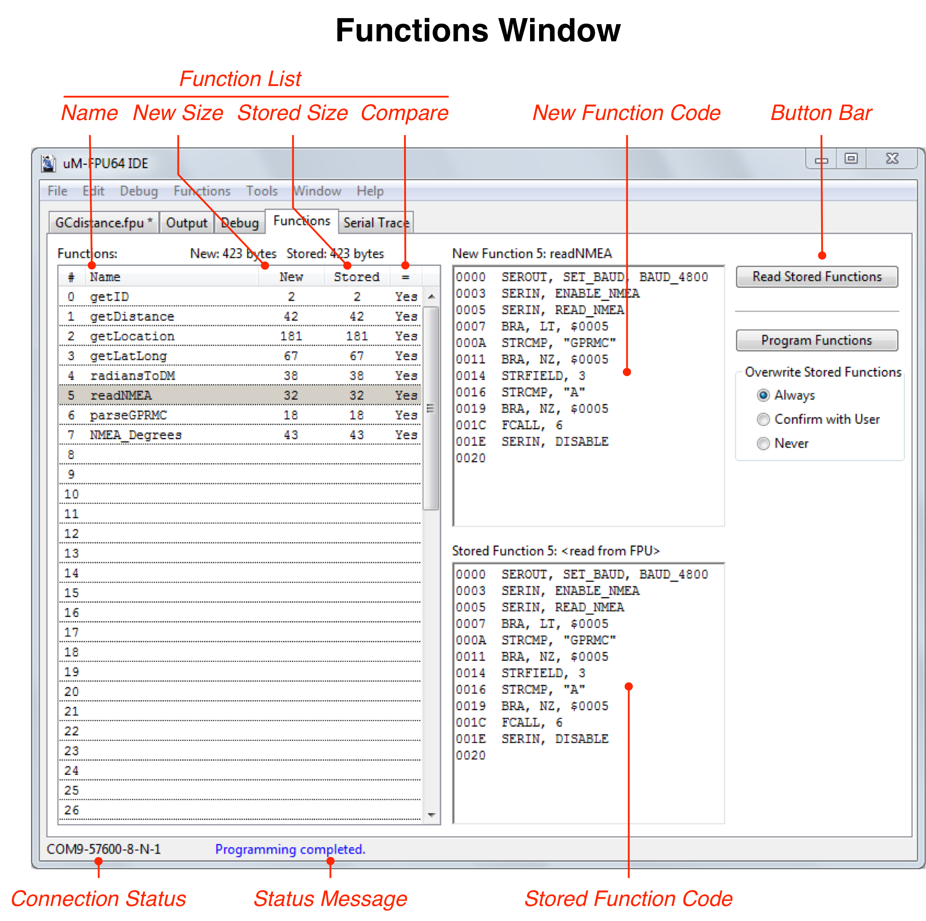Select function row getLocation

(239, 336)
